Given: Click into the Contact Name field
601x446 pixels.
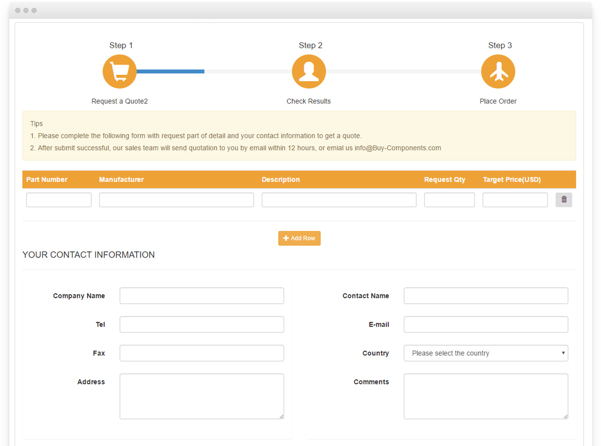Looking at the screenshot, I should pyautogui.click(x=486, y=296).
